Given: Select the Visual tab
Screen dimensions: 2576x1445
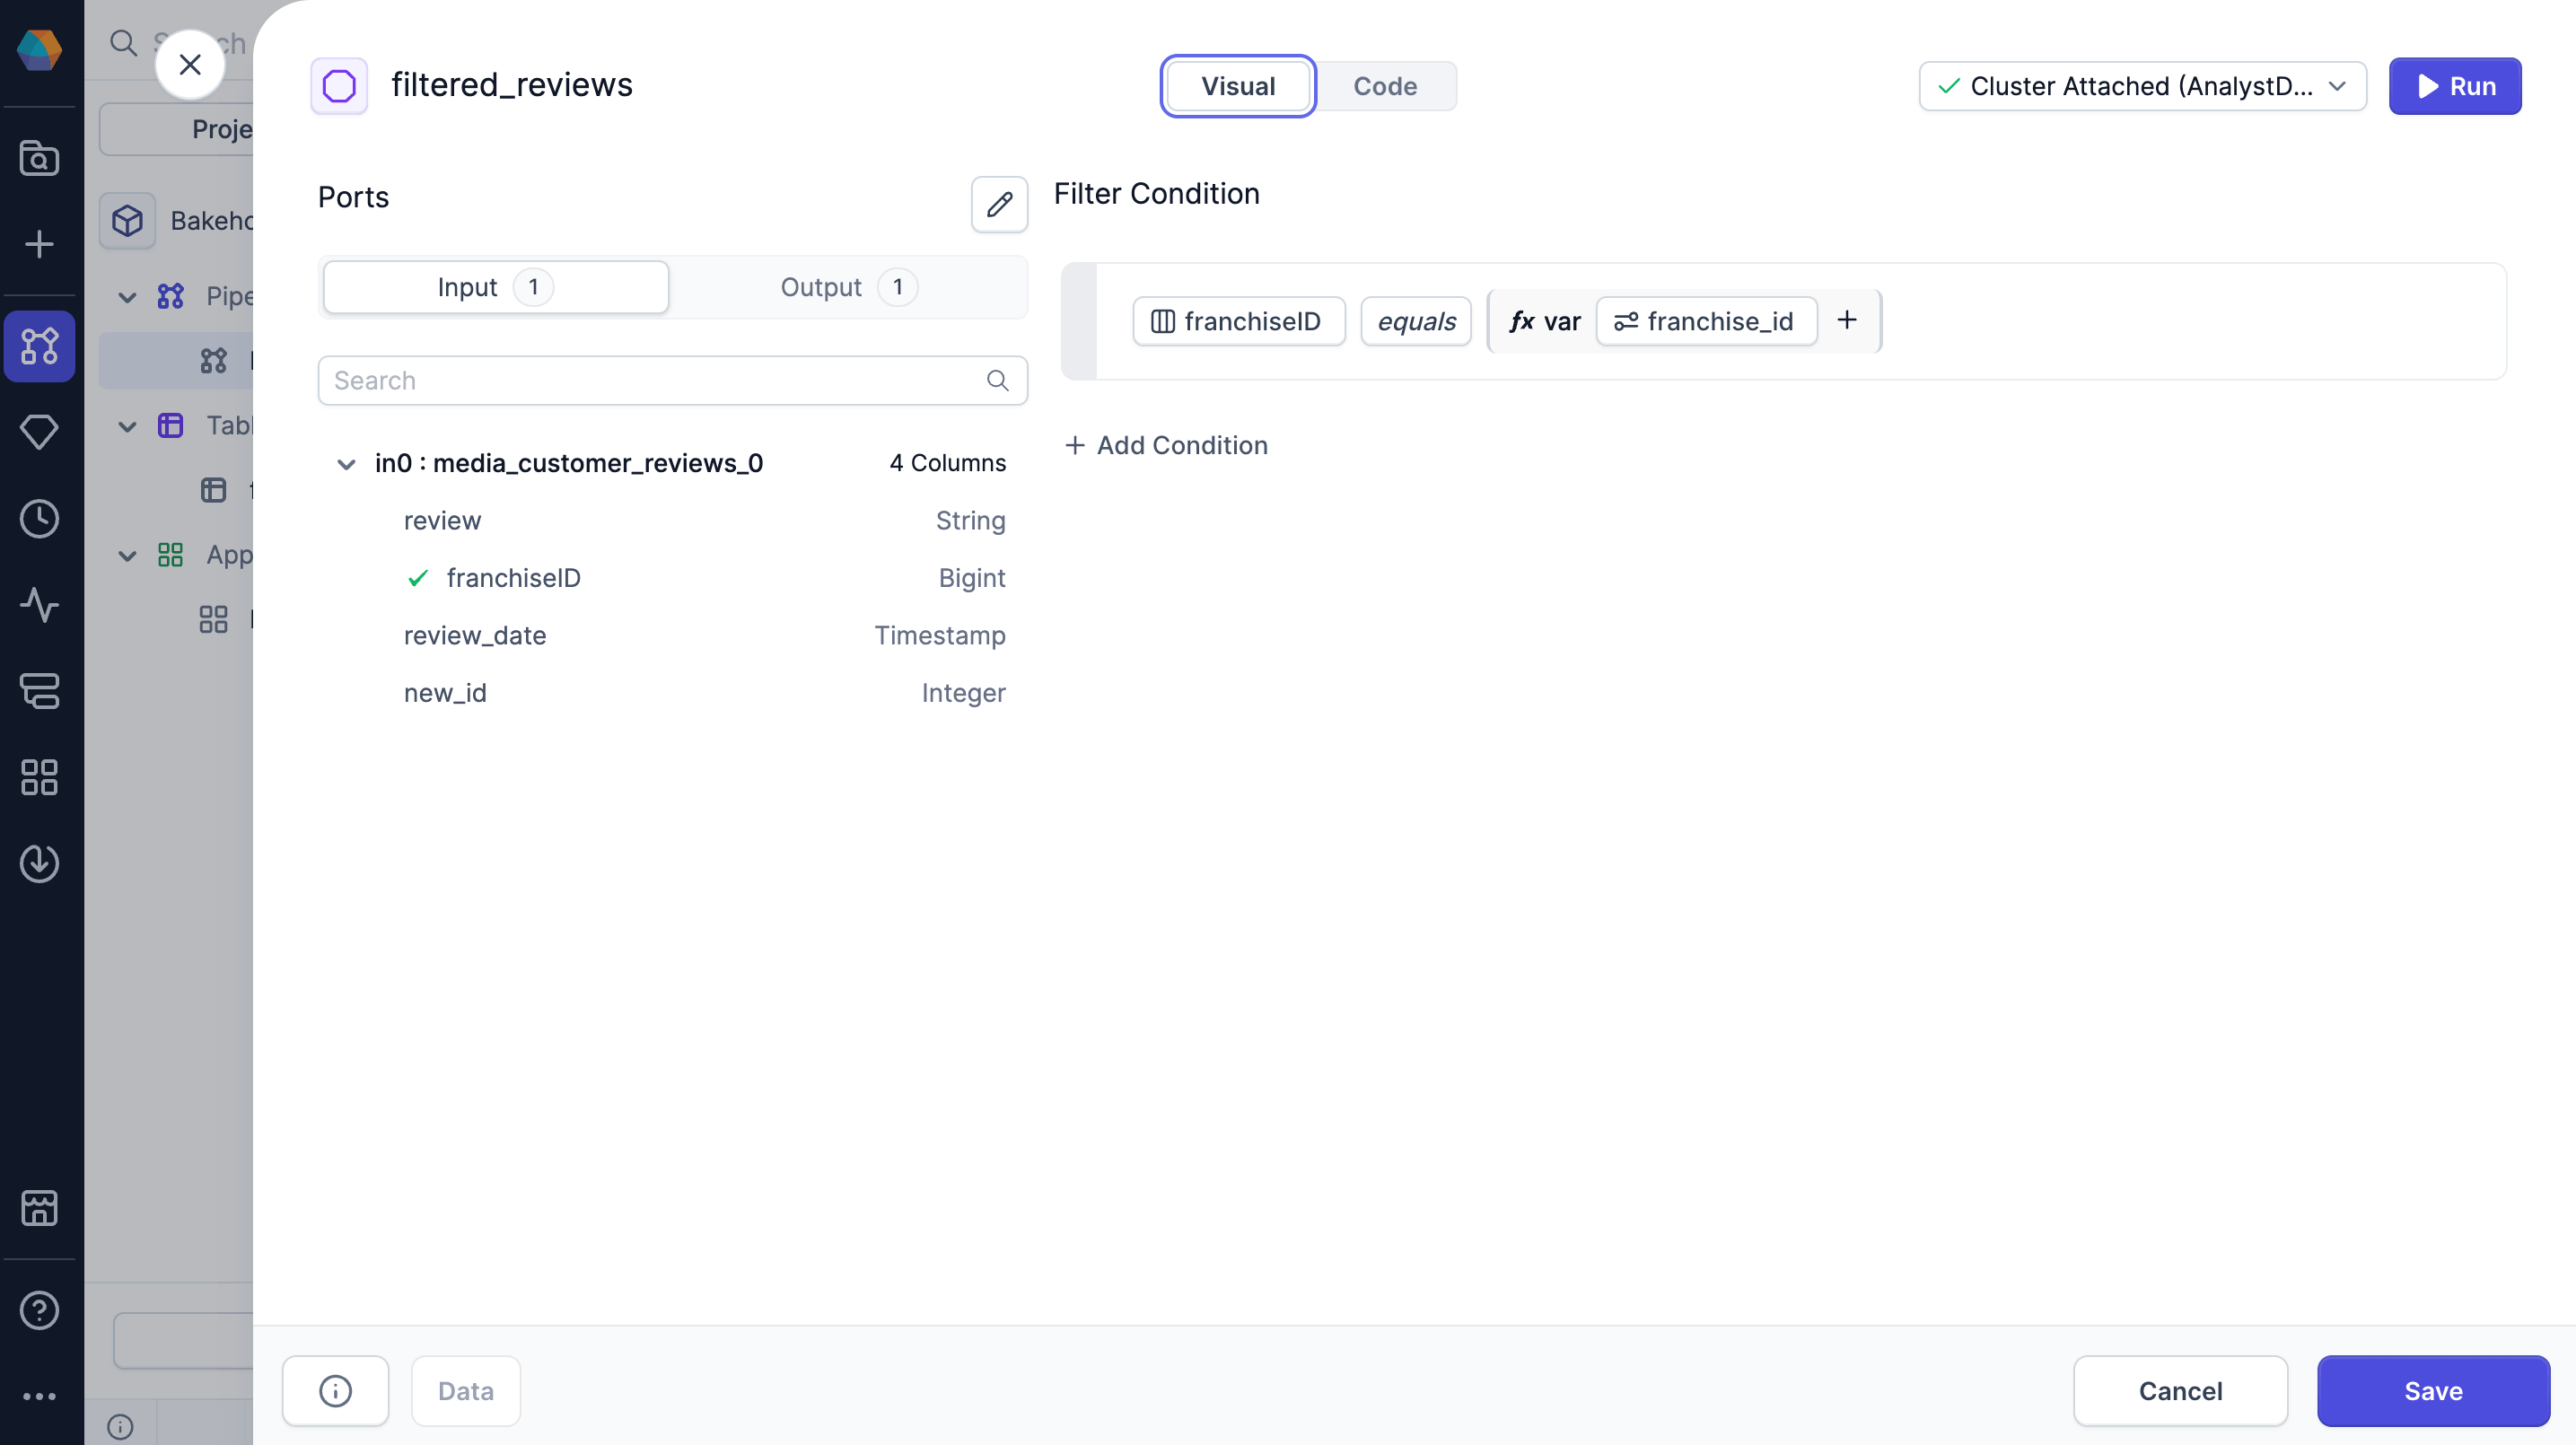Looking at the screenshot, I should point(1238,86).
